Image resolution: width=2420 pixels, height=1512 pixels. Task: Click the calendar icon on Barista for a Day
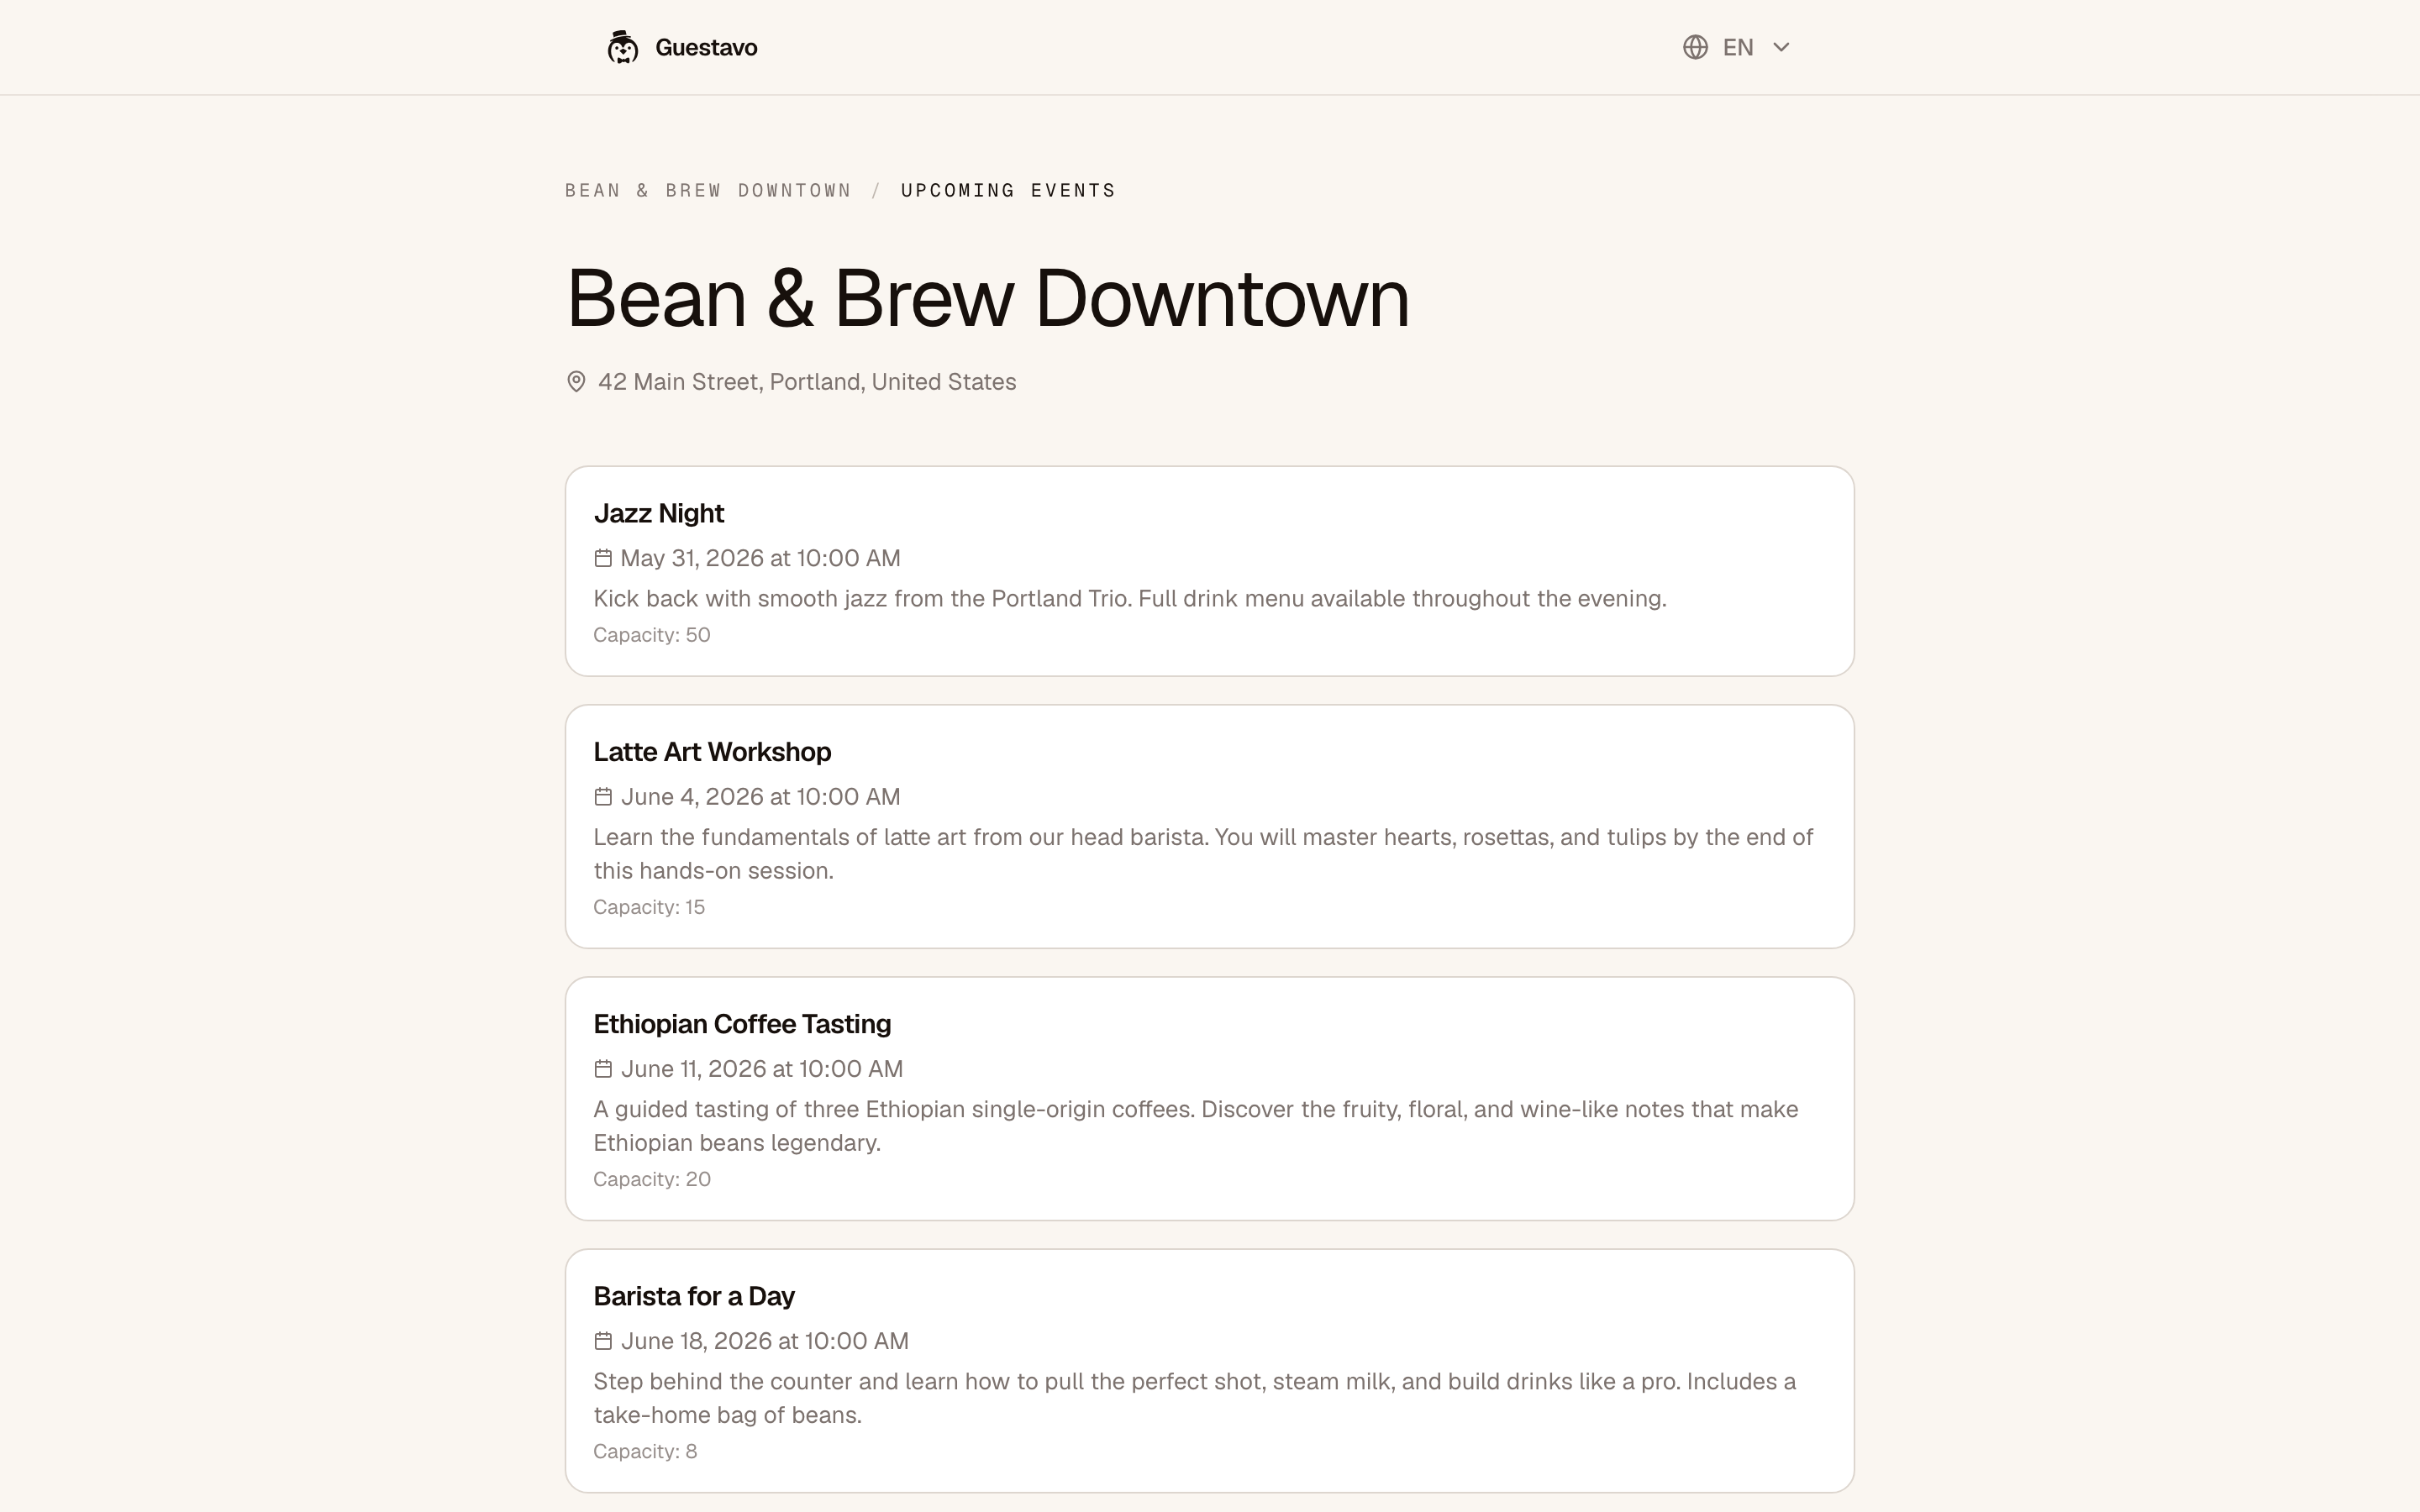click(603, 1341)
